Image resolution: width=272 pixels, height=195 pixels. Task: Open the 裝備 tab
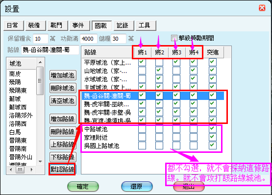36,25
